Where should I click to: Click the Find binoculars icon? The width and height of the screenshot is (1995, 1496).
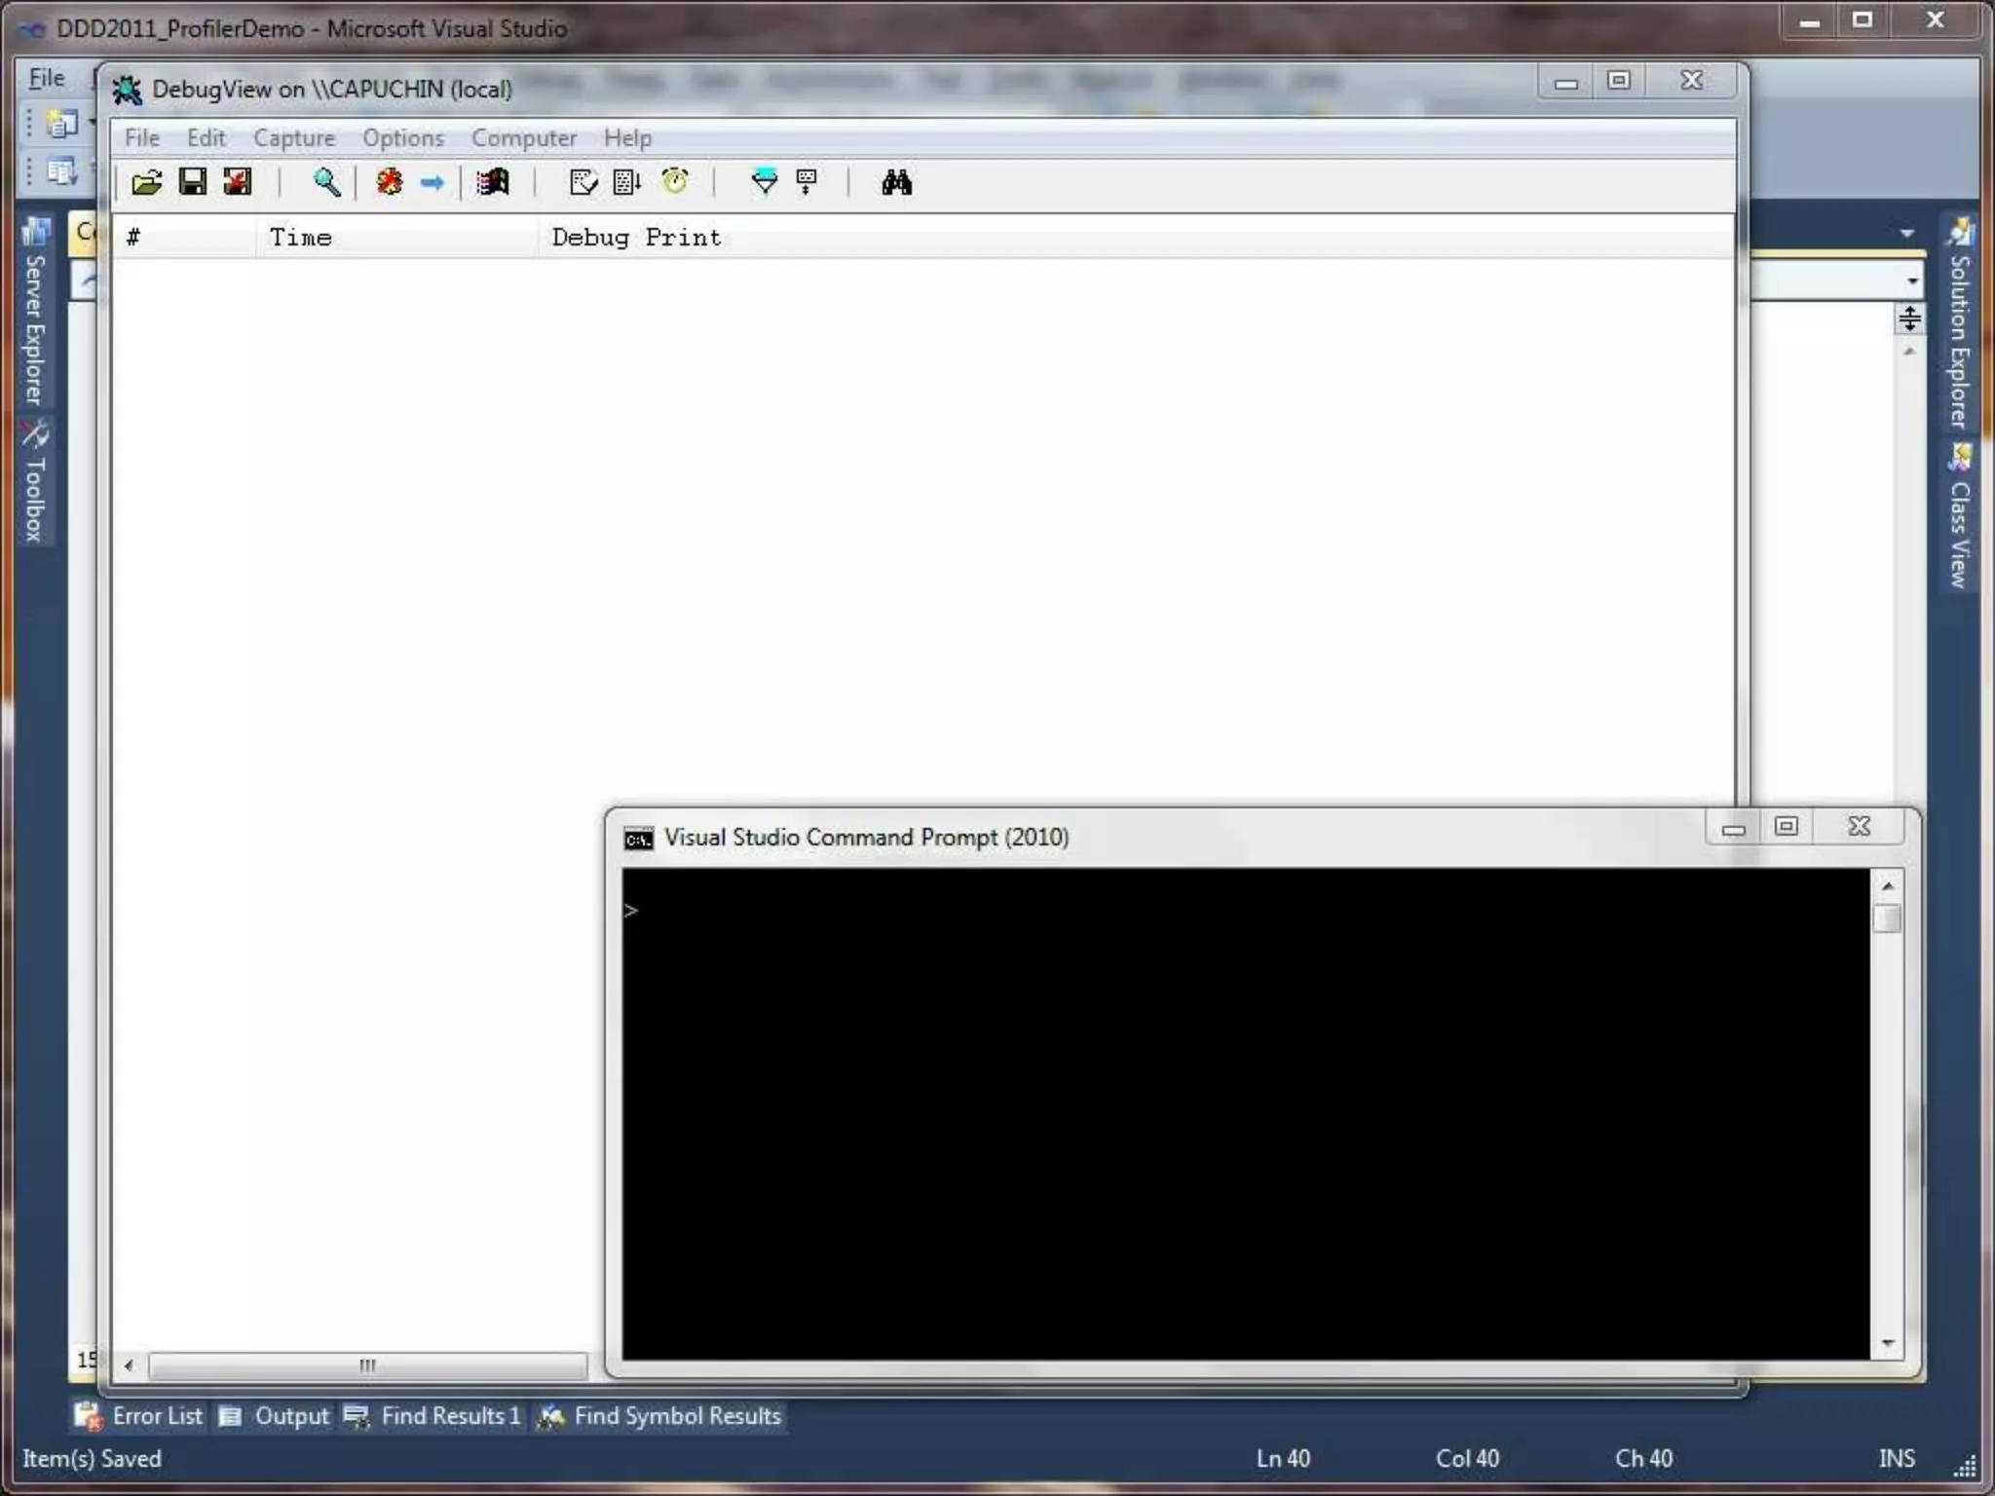tap(896, 182)
